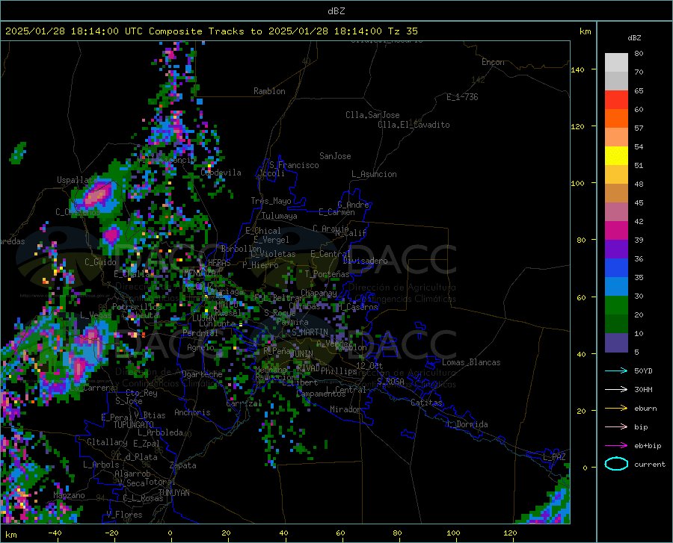Click the 0 km y-axis tick label

584,468
